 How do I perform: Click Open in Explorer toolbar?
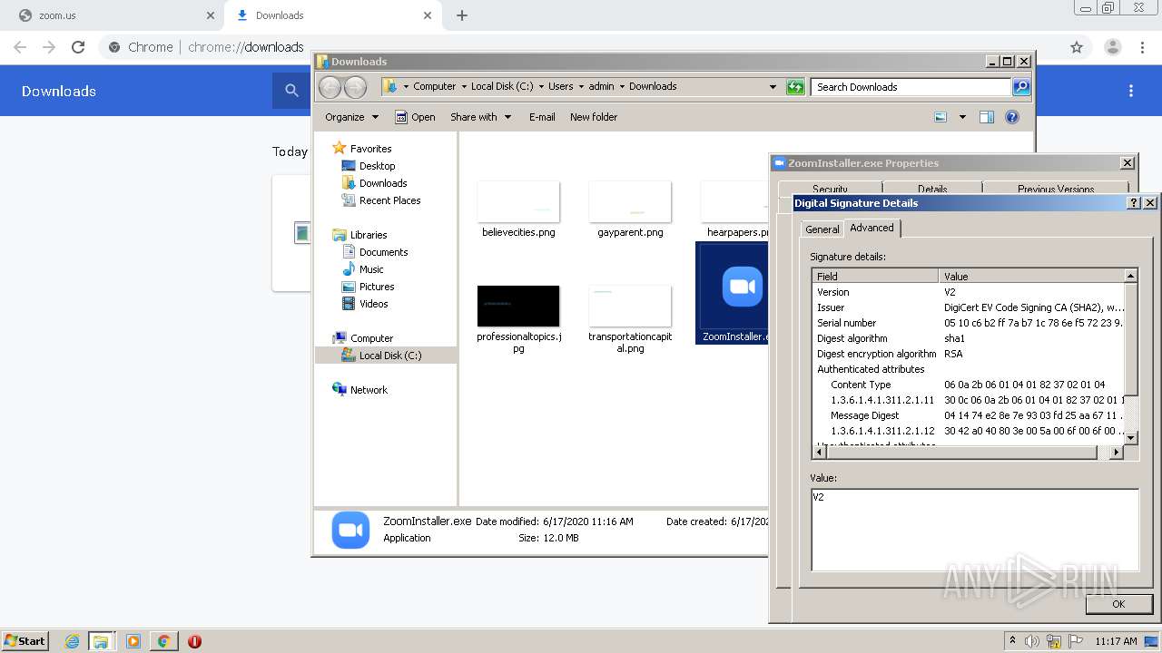415,117
